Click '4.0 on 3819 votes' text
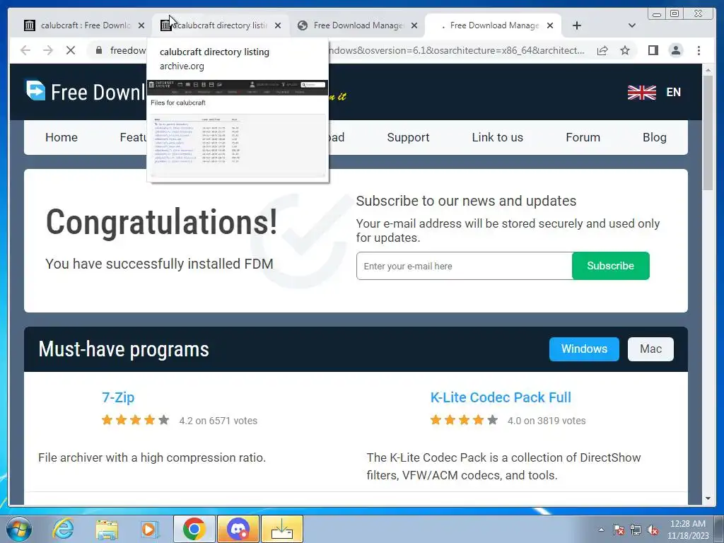This screenshot has width=724, height=543. tap(547, 421)
